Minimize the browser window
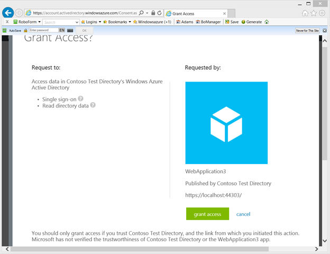Image resolution: width=330 pixels, height=254 pixels. pos(300,4)
